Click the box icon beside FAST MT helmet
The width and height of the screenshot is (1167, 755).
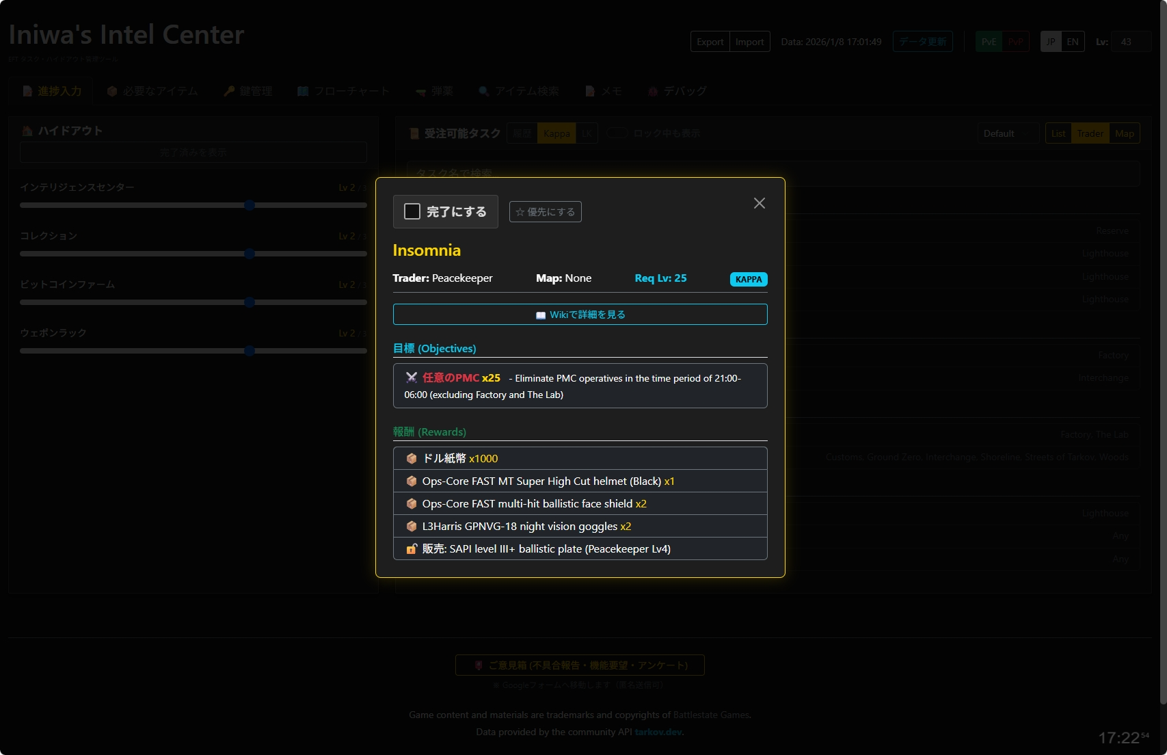412,481
